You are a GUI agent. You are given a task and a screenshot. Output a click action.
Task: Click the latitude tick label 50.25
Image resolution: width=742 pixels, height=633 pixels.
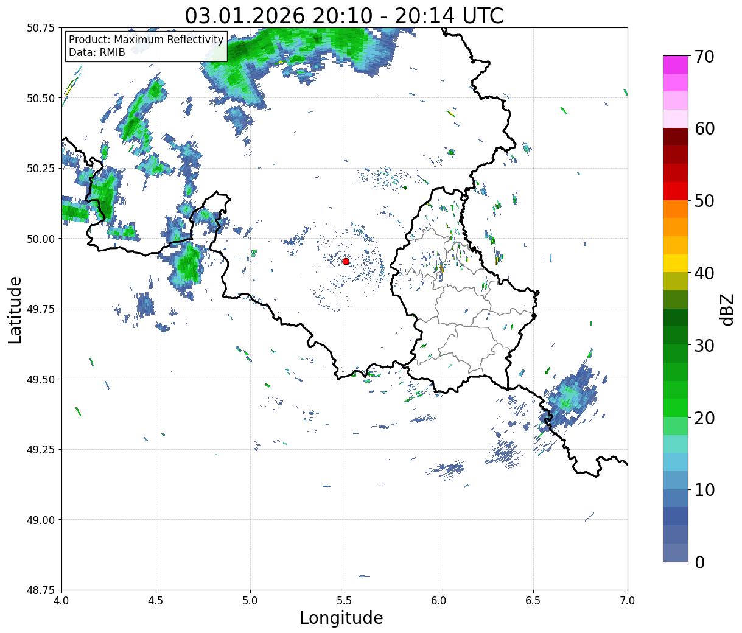point(41,168)
